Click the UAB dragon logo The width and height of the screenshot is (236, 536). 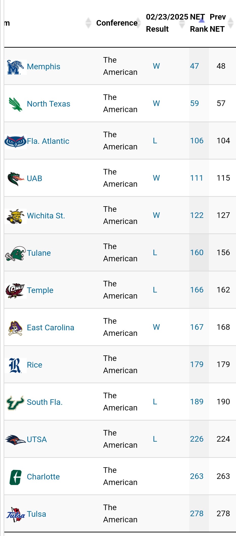point(15,179)
